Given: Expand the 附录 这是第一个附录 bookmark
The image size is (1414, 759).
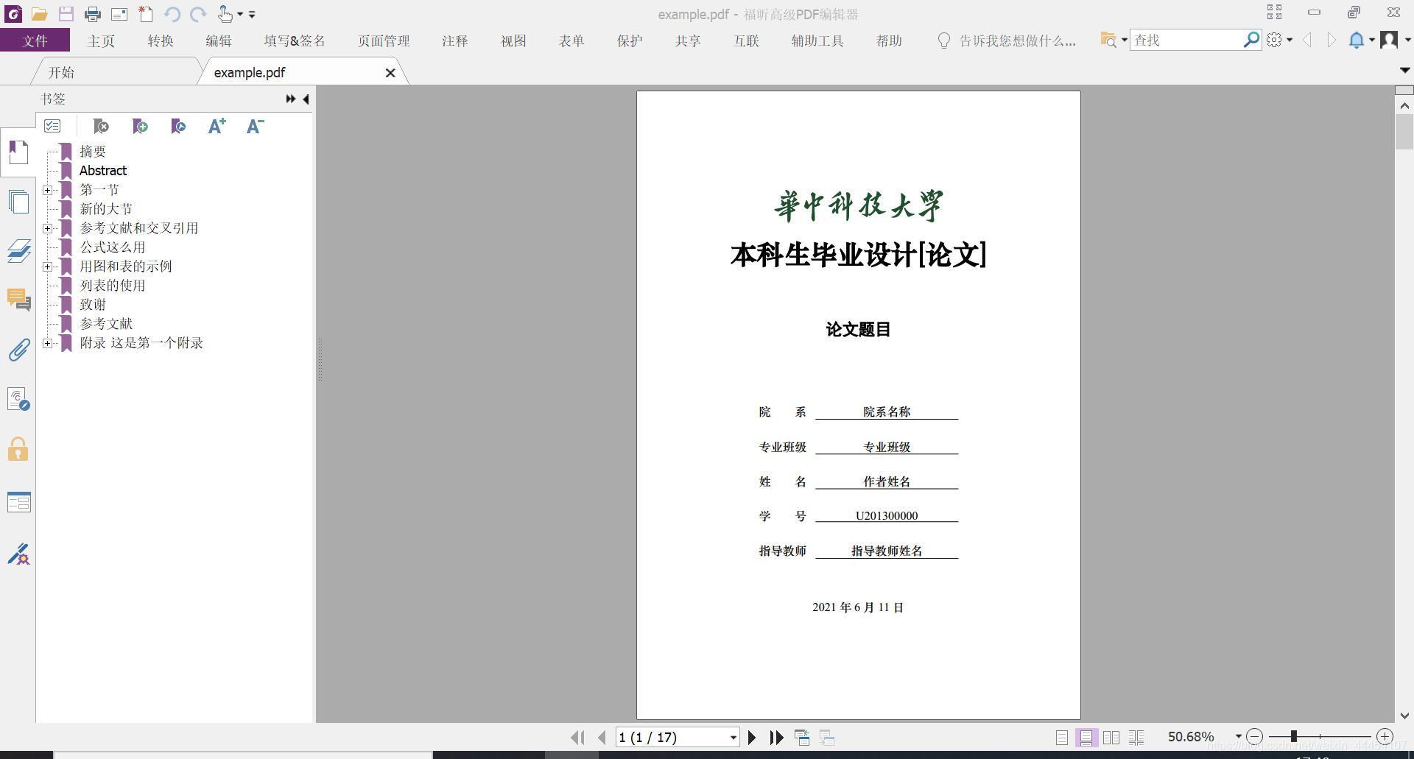Looking at the screenshot, I should coord(48,343).
